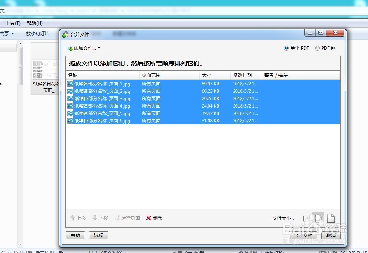Choose the default medium file size icon

[x=318, y=218]
